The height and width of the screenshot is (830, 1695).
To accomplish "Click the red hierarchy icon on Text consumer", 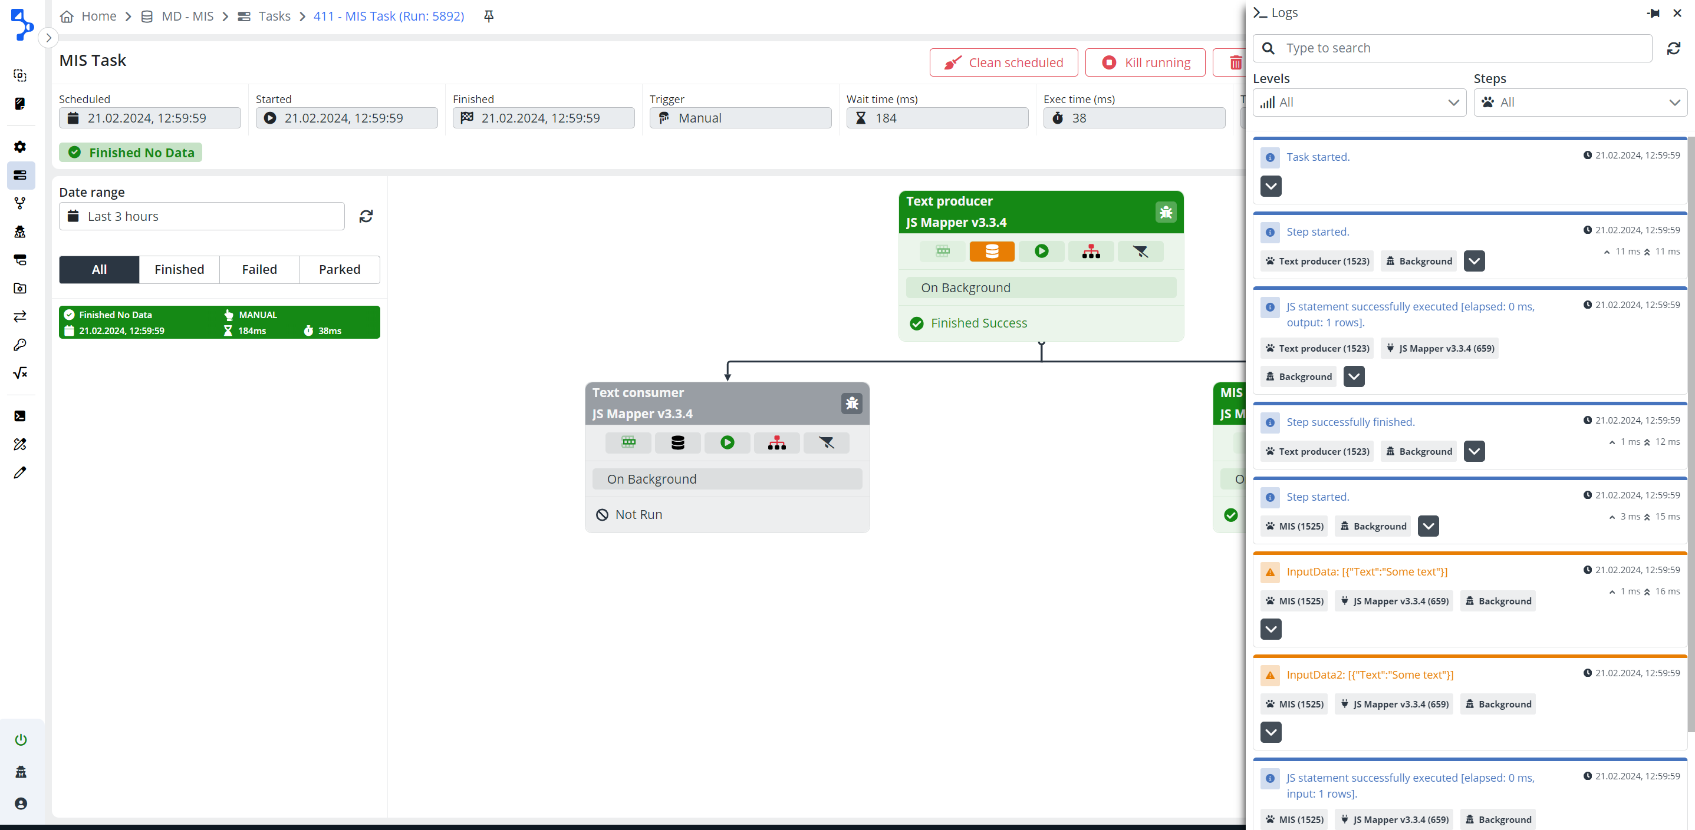I will pos(776,442).
